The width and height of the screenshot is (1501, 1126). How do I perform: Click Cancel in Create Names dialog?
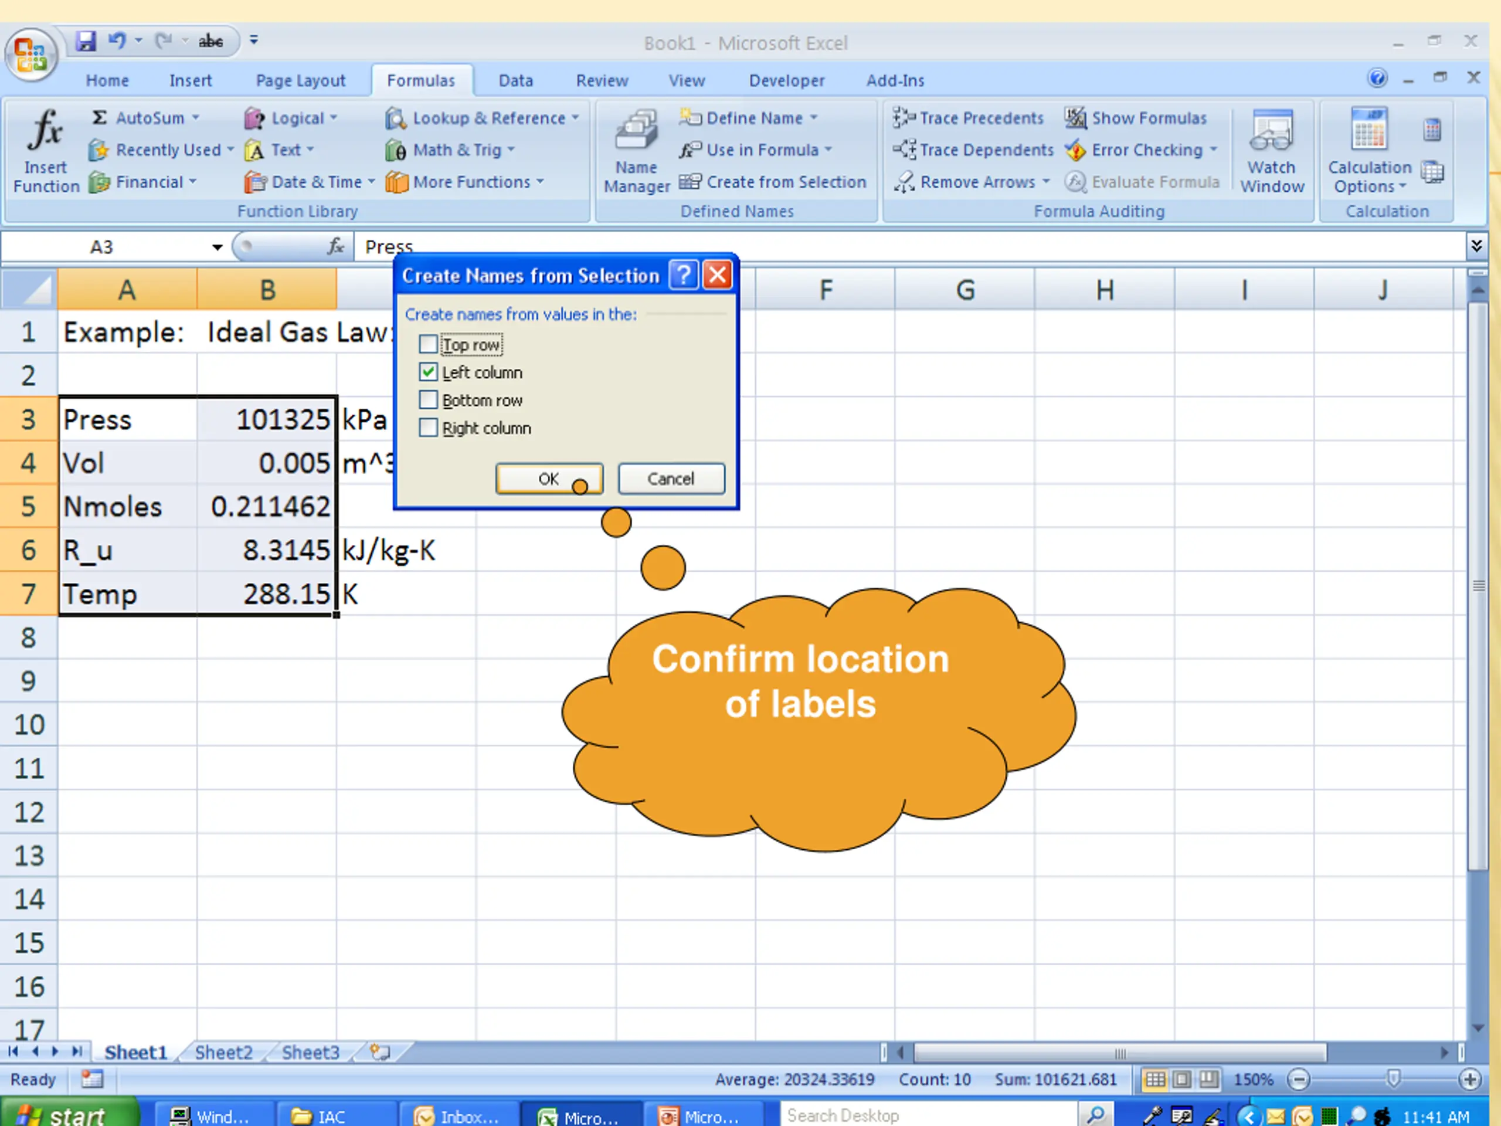pos(670,479)
